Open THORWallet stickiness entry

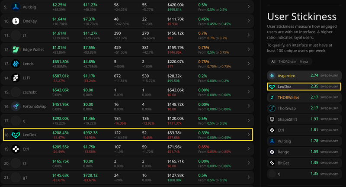pyautogui.click(x=304, y=97)
